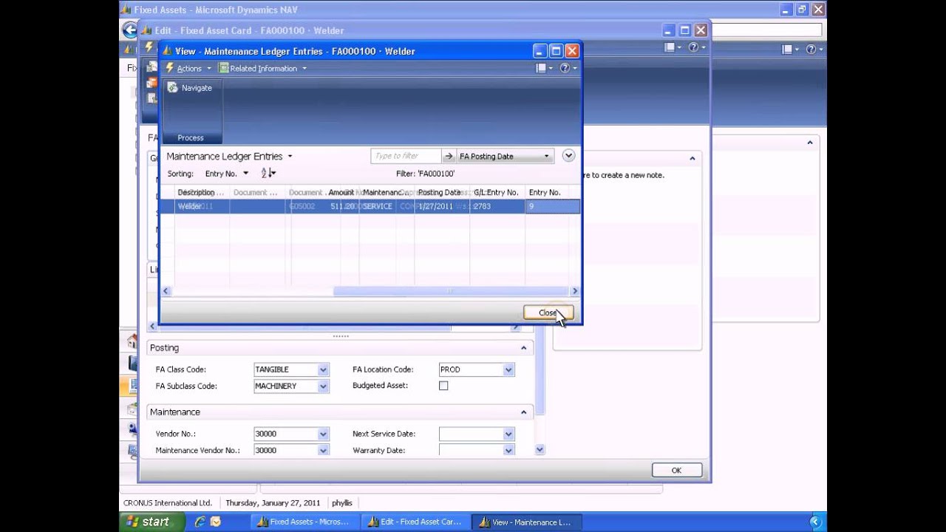Click the Navigate icon in the ribbon
Image resolution: width=946 pixels, height=532 pixels.
(x=173, y=88)
